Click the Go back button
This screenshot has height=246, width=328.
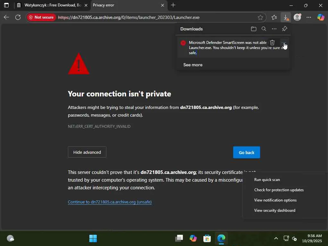point(247,152)
